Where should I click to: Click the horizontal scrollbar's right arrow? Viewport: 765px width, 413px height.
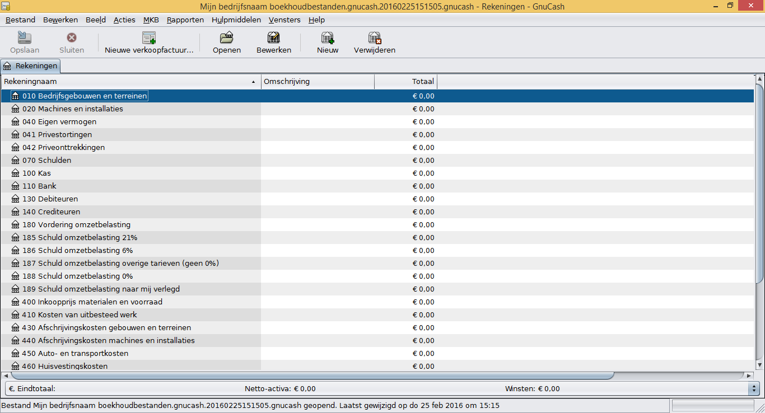(749, 376)
